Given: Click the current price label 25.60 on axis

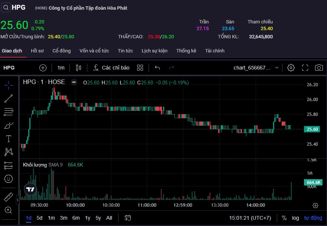Looking at the screenshot, I should pos(312,129).
